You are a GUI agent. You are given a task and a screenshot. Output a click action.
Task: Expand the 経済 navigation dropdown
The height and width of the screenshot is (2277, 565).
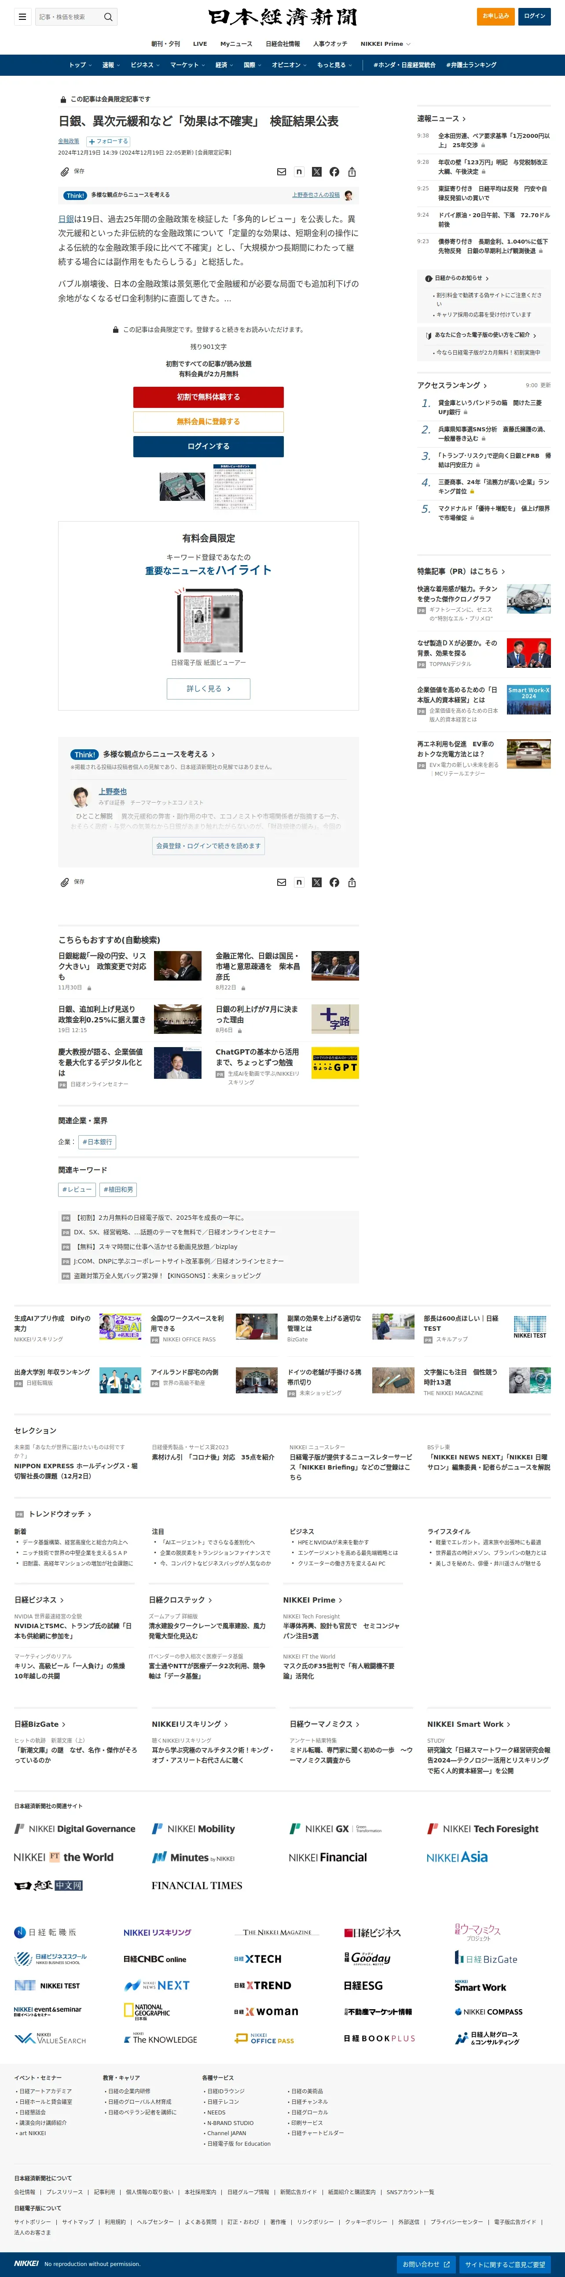click(x=224, y=64)
